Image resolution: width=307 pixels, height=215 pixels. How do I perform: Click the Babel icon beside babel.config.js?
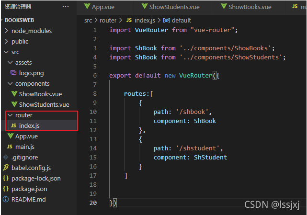tap(6, 168)
